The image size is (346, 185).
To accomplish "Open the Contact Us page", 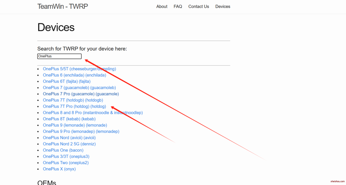I will click(x=199, y=7).
